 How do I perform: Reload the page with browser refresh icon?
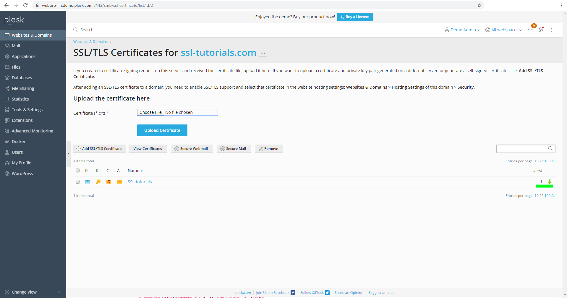25,5
